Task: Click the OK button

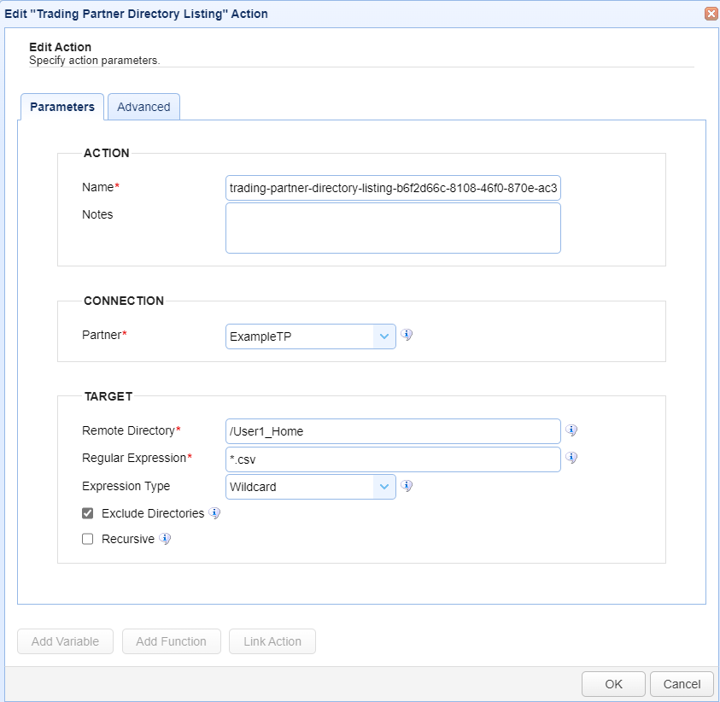Action: click(x=613, y=684)
